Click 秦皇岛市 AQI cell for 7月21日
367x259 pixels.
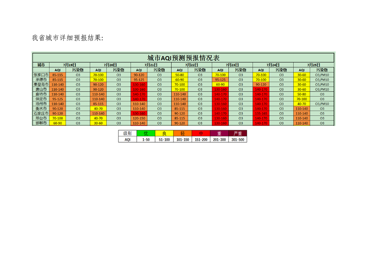pyautogui.click(x=139, y=85)
